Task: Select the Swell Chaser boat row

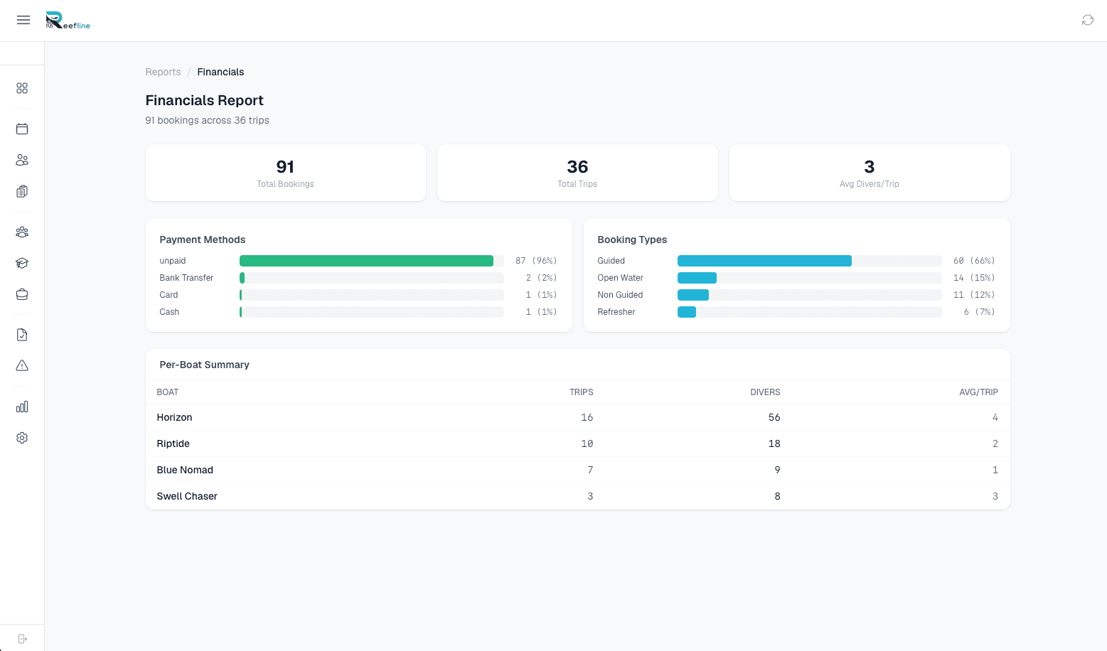Action: pyautogui.click(x=577, y=496)
